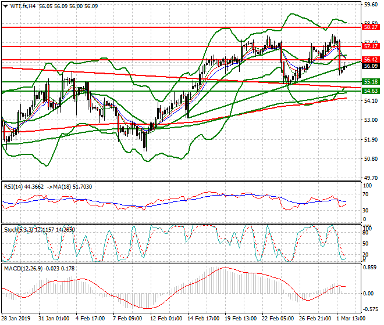384x325 pixels.
Task: Click the 28 Jan 2019 date label
Action: point(16,319)
